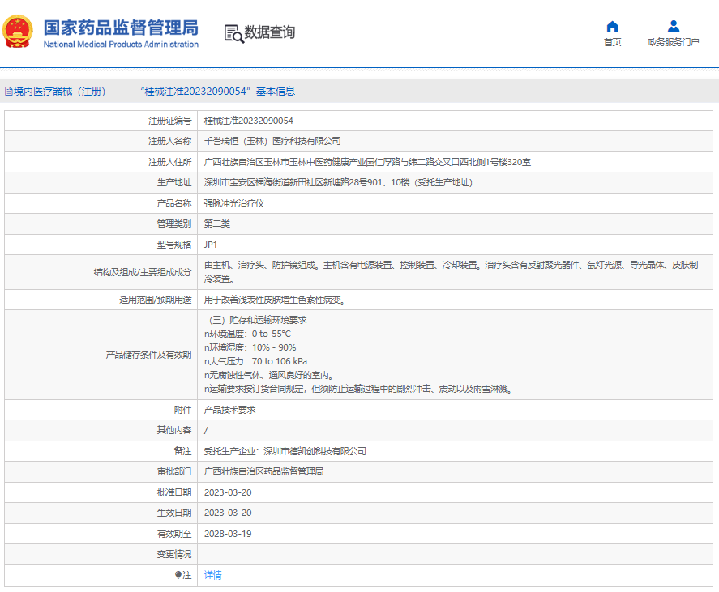Click the line n无腐蚀性气体、通风良好的室内
The height and width of the screenshot is (592, 719).
[268, 375]
